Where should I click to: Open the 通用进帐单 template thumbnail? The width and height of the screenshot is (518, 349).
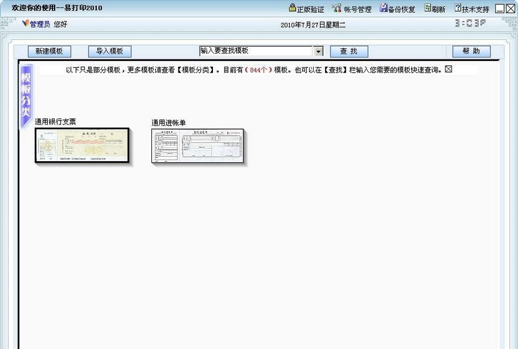pyautogui.click(x=199, y=146)
